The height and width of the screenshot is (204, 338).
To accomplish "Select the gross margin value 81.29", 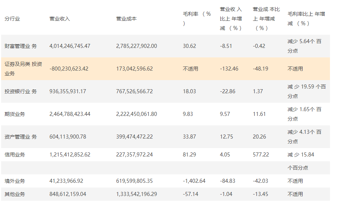I will point(189,155).
